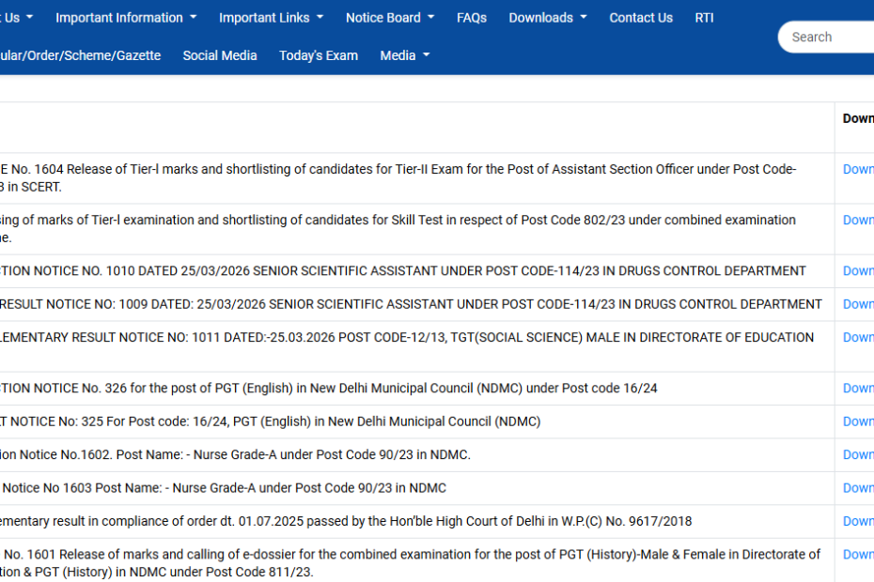874x582 pixels.
Task: Download Result Notice No. 1009 file
Action: pos(858,304)
